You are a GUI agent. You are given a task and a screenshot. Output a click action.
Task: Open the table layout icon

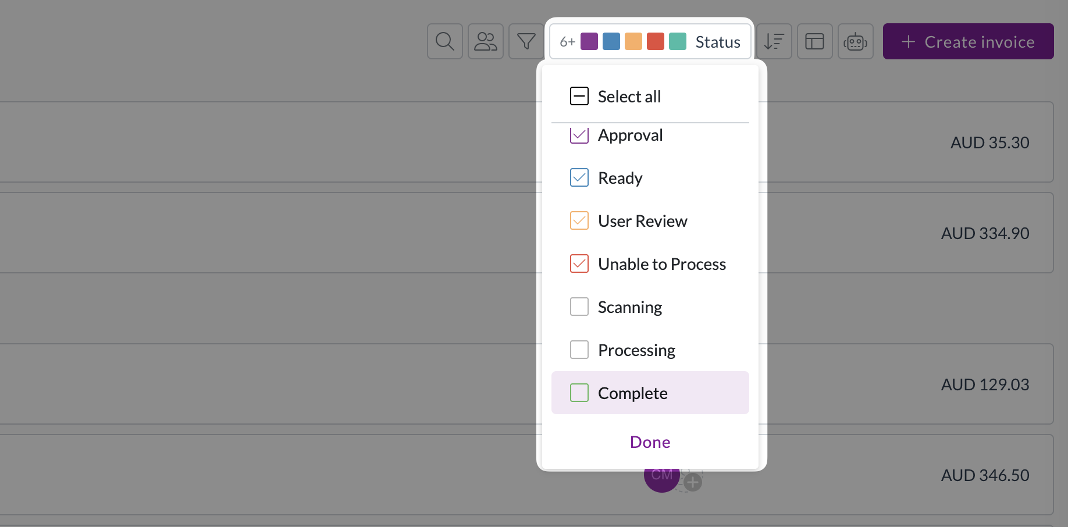pos(815,41)
